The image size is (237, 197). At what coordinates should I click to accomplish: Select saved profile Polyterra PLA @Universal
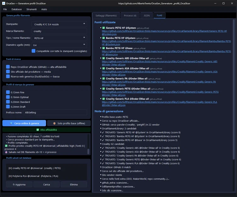(x=46, y=176)
